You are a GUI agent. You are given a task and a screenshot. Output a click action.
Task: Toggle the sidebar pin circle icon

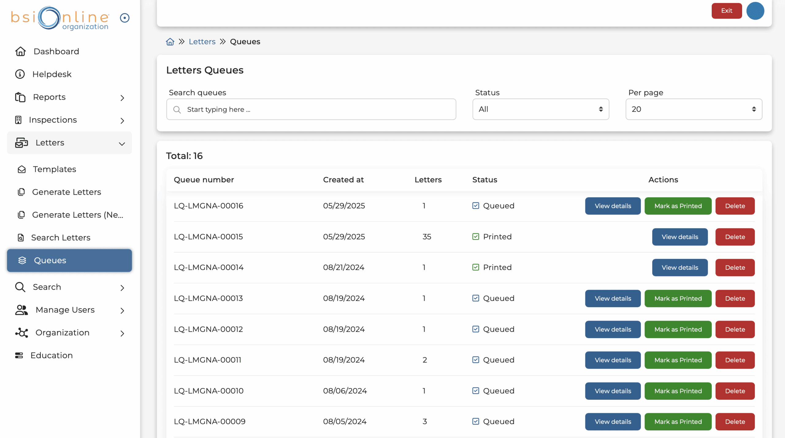(x=124, y=18)
